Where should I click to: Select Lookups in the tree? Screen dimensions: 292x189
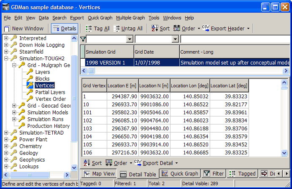click(29, 167)
